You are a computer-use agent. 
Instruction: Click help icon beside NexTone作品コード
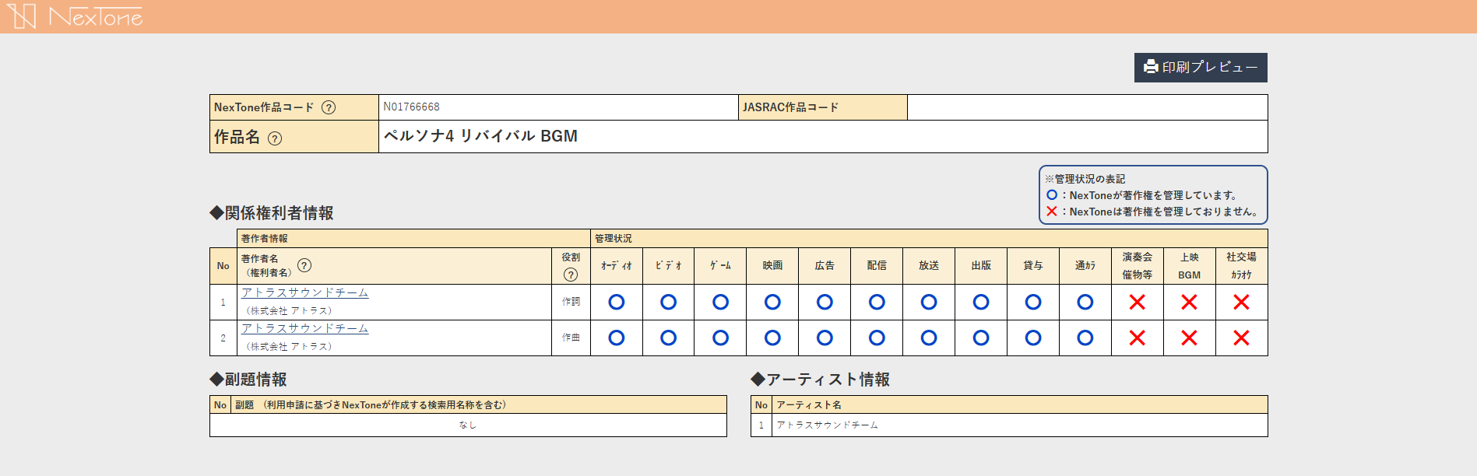click(x=329, y=107)
